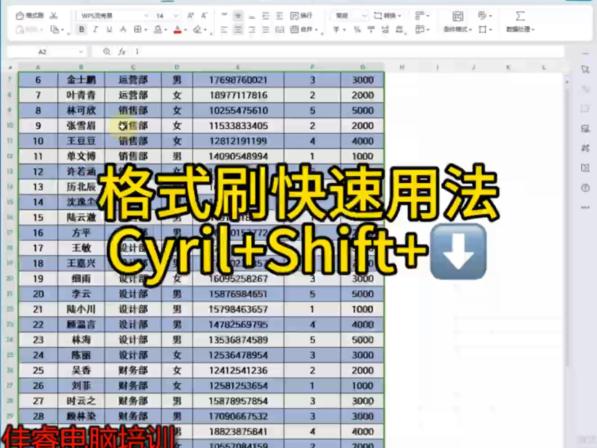The height and width of the screenshot is (448, 597).
Task: Select cell 13536874589
Action: pos(238,340)
